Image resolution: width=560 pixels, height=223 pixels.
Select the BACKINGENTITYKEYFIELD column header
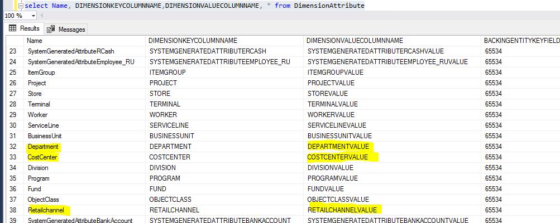(x=521, y=41)
